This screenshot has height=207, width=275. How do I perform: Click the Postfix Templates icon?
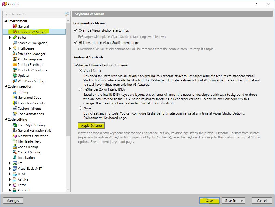coord(14,59)
